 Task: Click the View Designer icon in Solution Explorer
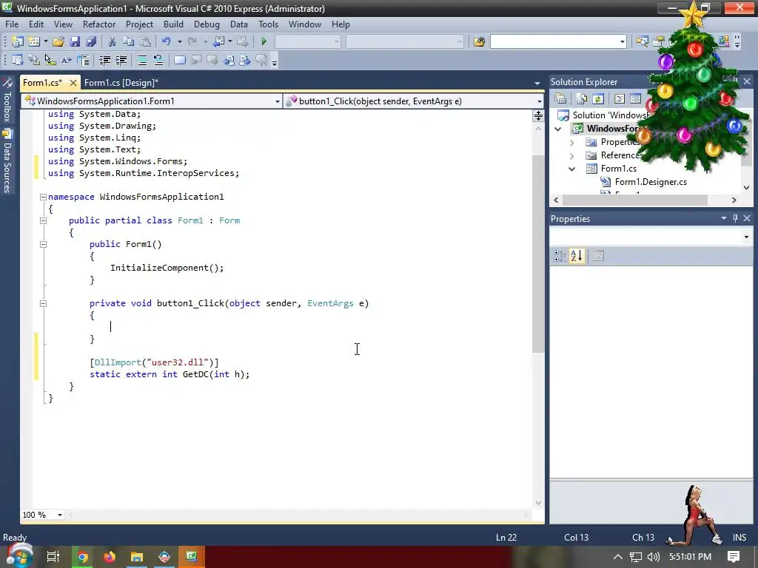635,98
